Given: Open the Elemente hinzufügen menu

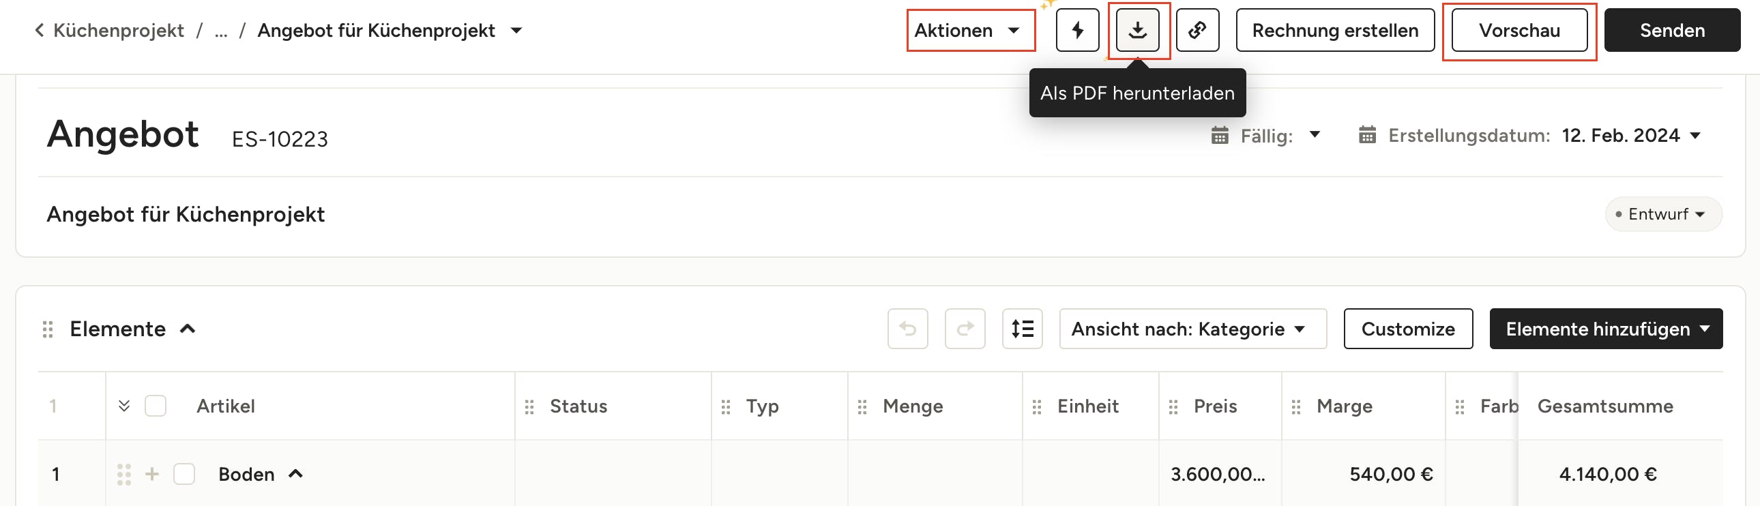Looking at the screenshot, I should pyautogui.click(x=1606, y=329).
